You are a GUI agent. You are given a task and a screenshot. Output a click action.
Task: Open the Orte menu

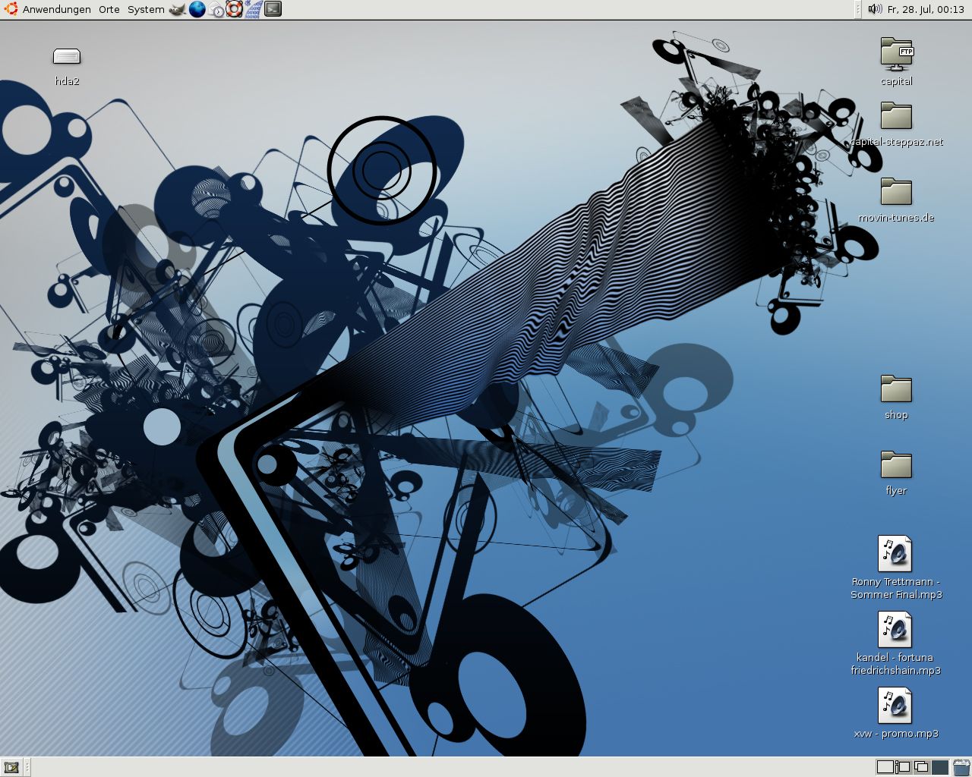coord(109,9)
